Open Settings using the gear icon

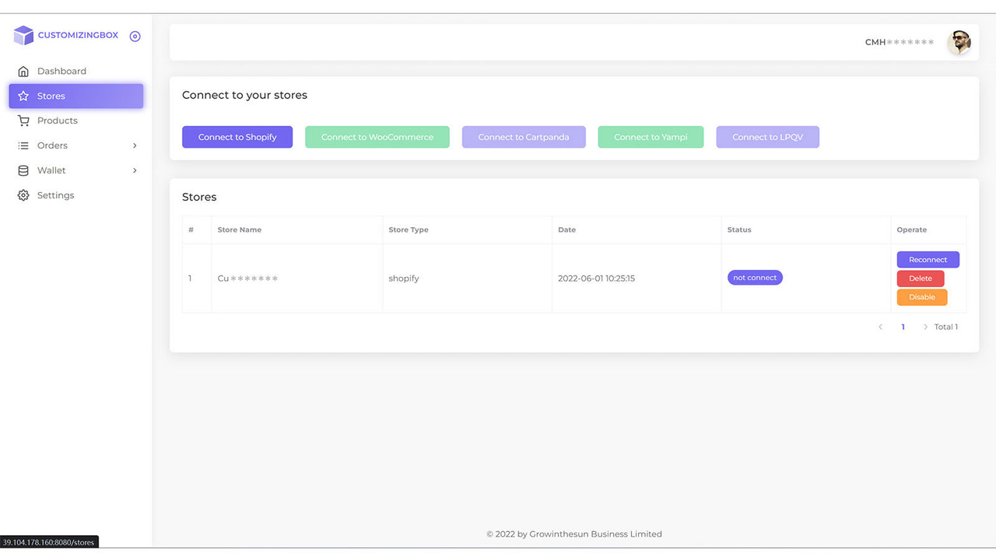[23, 195]
